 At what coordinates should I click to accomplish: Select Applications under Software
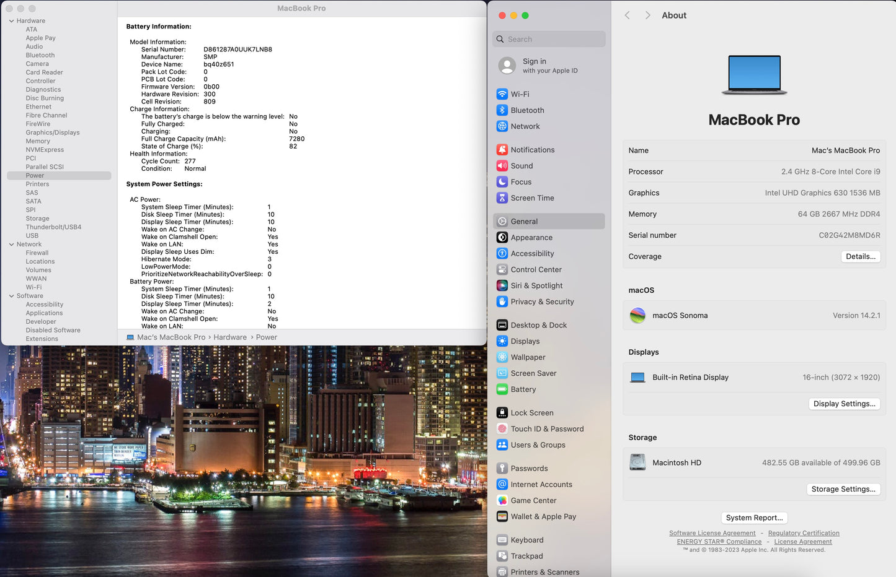coord(44,313)
